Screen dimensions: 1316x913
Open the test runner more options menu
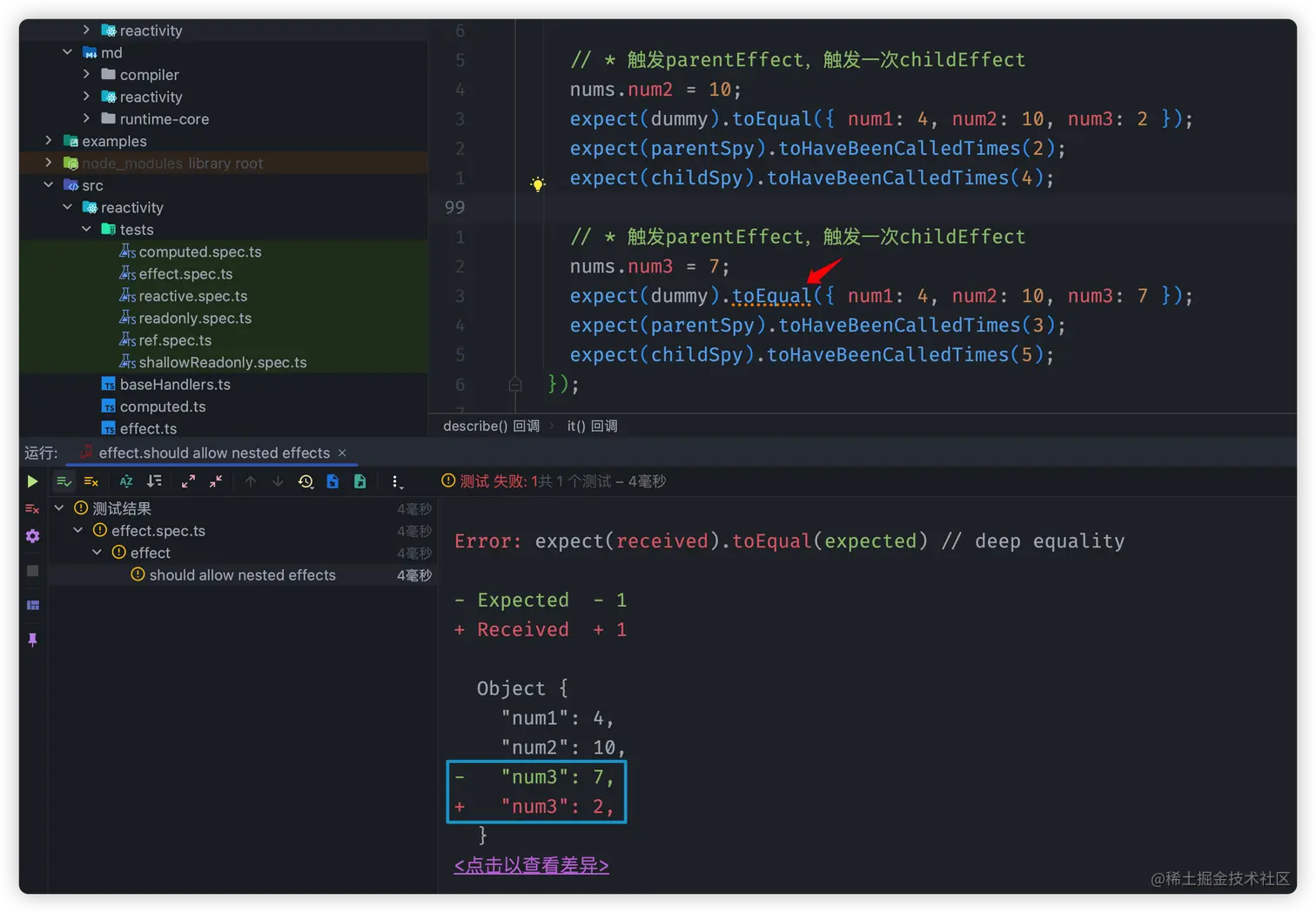pyautogui.click(x=396, y=481)
